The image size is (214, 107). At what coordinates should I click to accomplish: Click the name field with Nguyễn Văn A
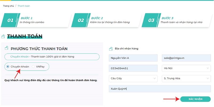(133, 58)
